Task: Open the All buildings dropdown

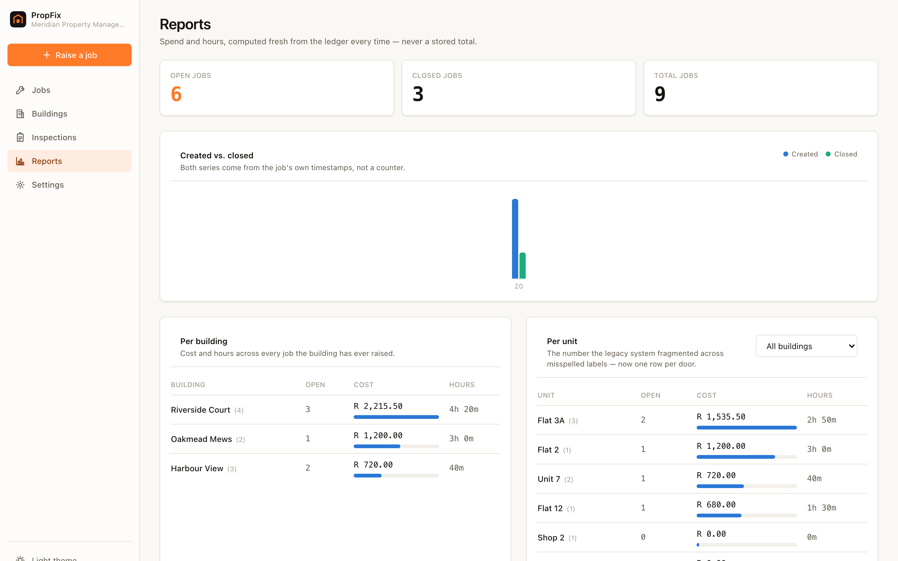Action: click(x=806, y=346)
